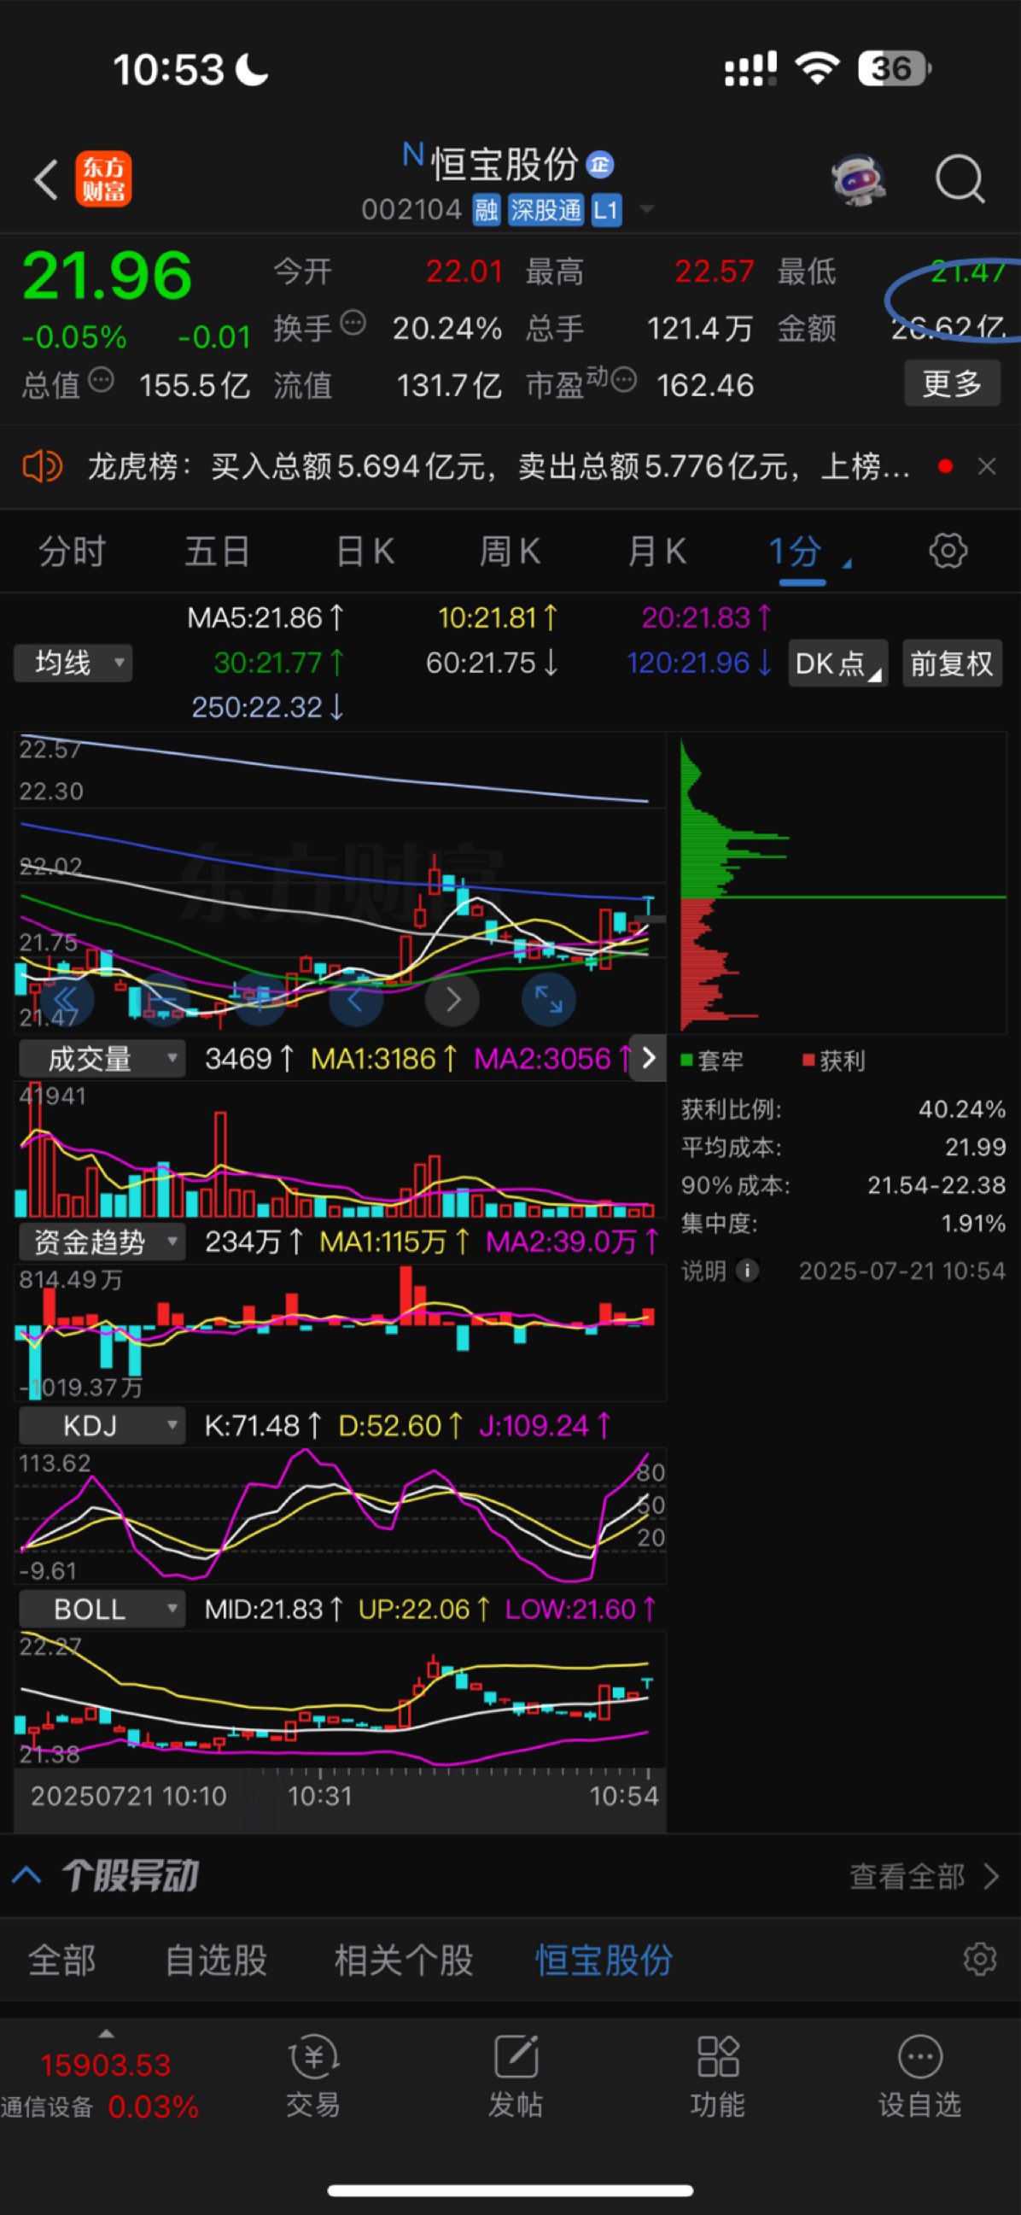Tap the MID:21.83 BOLL value
The height and width of the screenshot is (2215, 1021).
click(x=274, y=1609)
